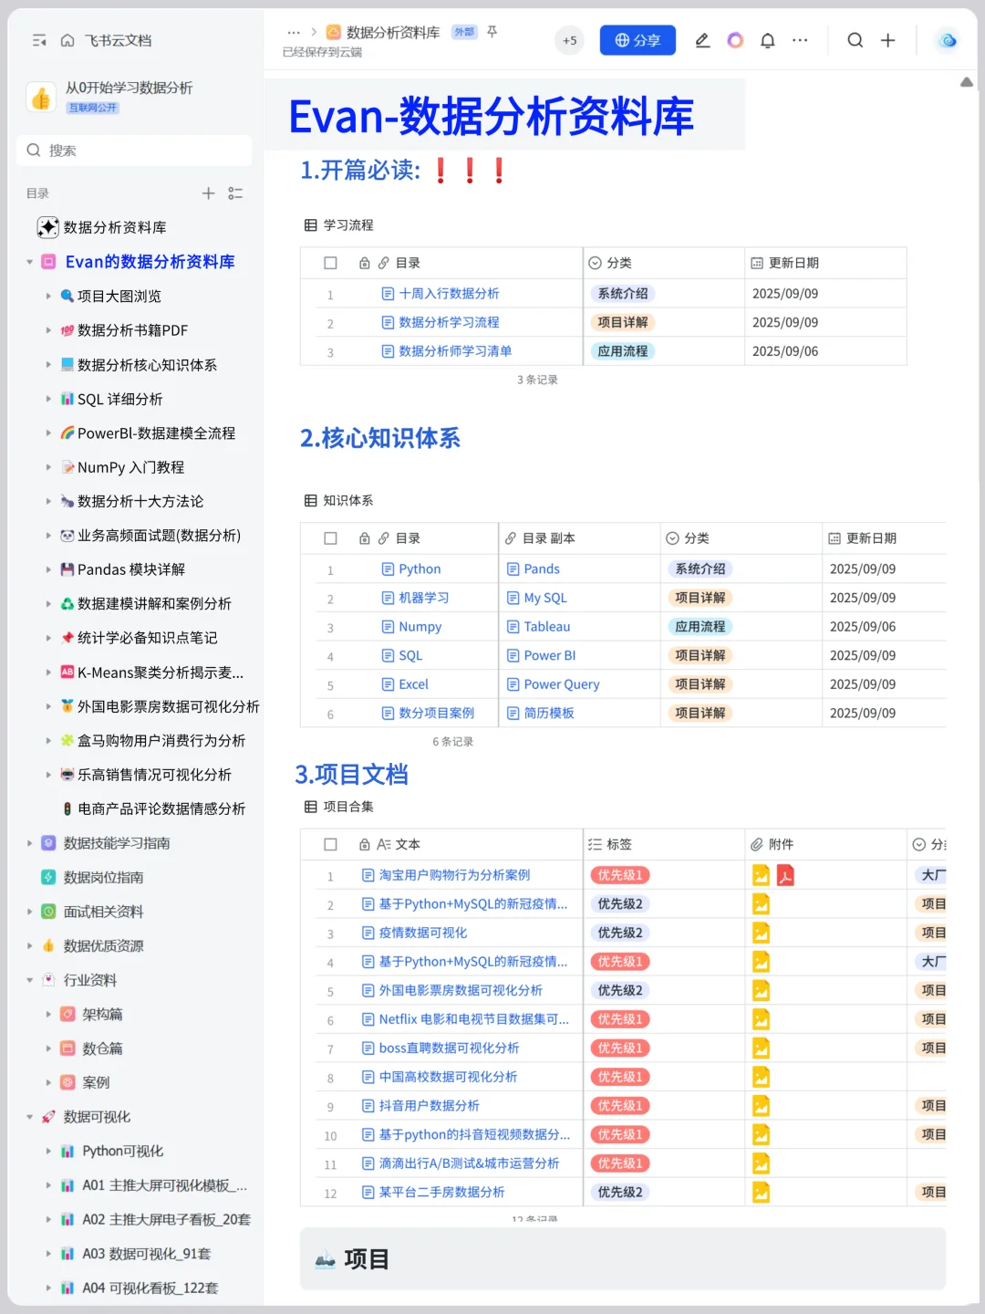Open the 项目合集 table view tab
This screenshot has height=1314, width=985.
pyautogui.click(x=339, y=807)
